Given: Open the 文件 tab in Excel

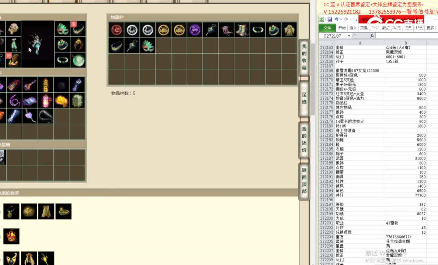Looking at the screenshot, I should 327,28.
